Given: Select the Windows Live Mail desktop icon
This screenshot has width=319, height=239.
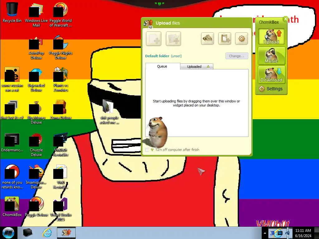Looking at the screenshot, I should (36, 15).
